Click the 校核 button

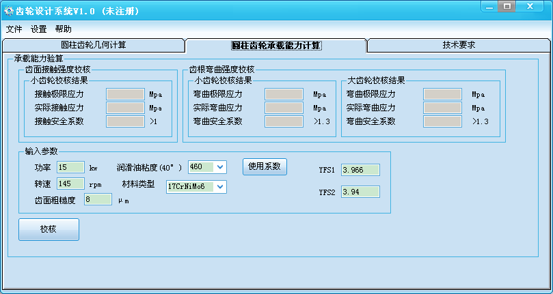point(49,230)
